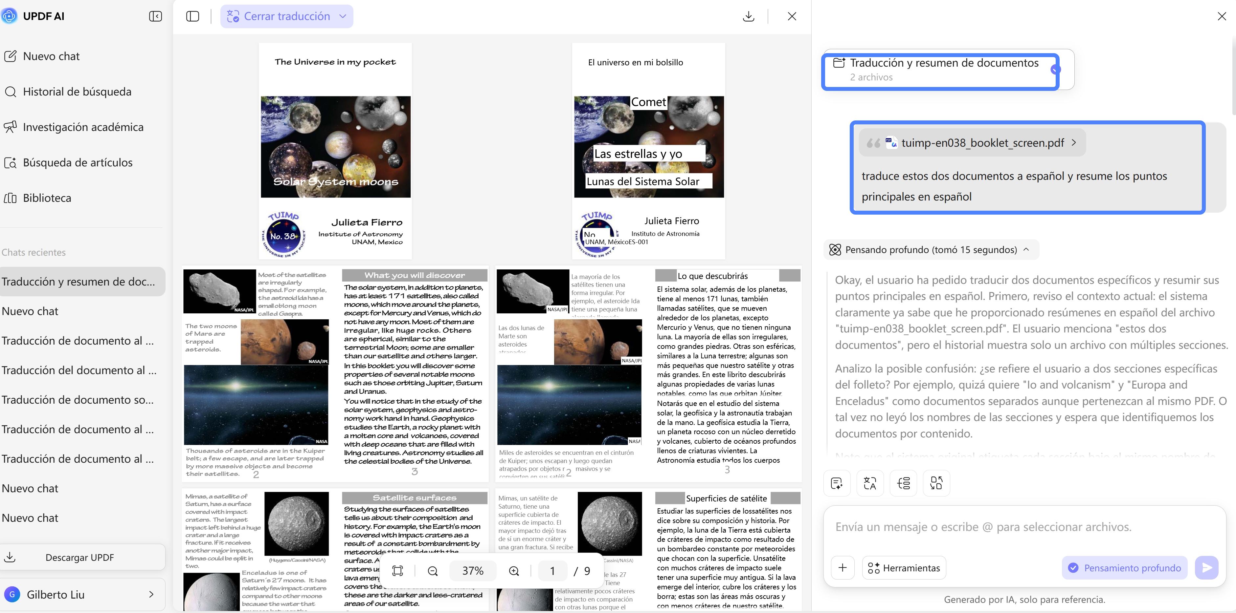Click the Historial de búsqueda magnifier icon
This screenshot has height=613, width=1236.
point(11,92)
